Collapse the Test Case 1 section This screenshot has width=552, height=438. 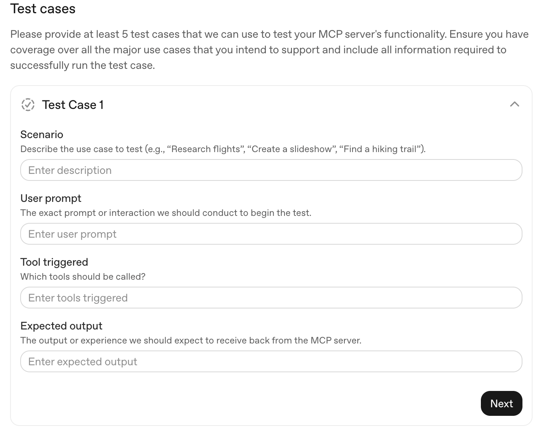coord(514,104)
